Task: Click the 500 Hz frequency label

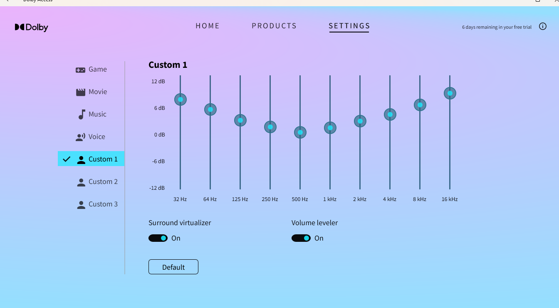Action: click(x=300, y=199)
